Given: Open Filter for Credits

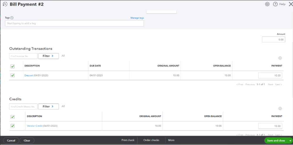Looking at the screenshot, I should tap(48, 106).
